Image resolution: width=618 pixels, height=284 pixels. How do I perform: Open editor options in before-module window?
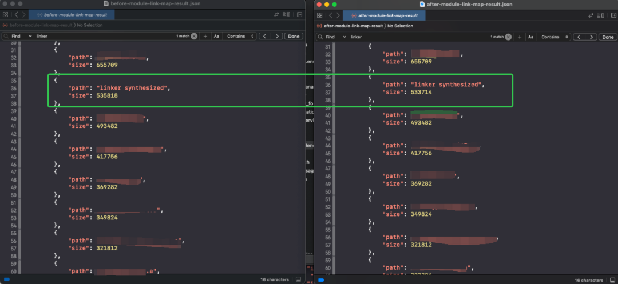[288, 14]
